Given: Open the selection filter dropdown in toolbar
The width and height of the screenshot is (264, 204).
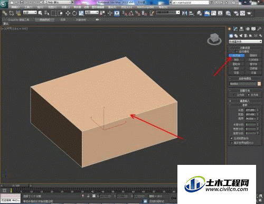Looking at the screenshot, I should tap(30, 13).
